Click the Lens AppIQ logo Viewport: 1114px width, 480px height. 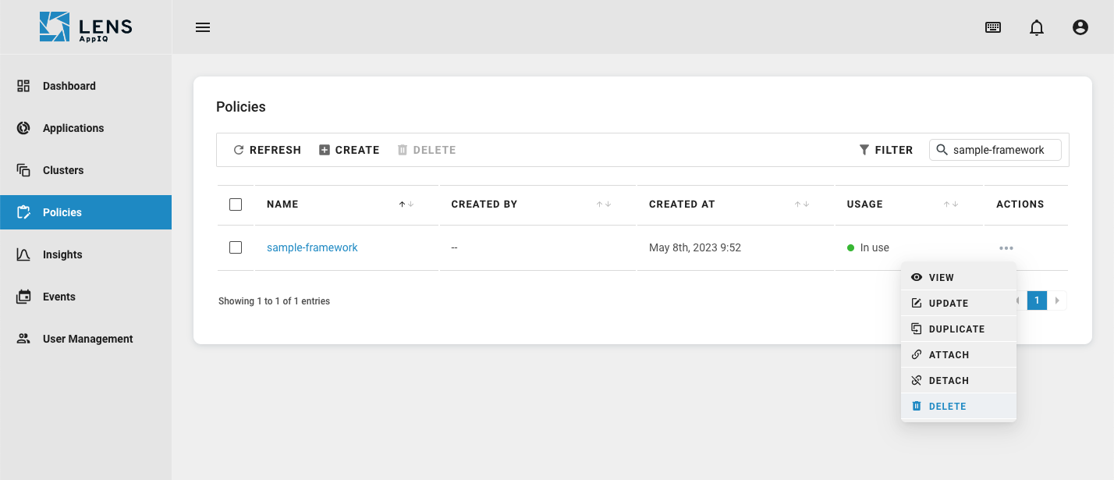(86, 27)
